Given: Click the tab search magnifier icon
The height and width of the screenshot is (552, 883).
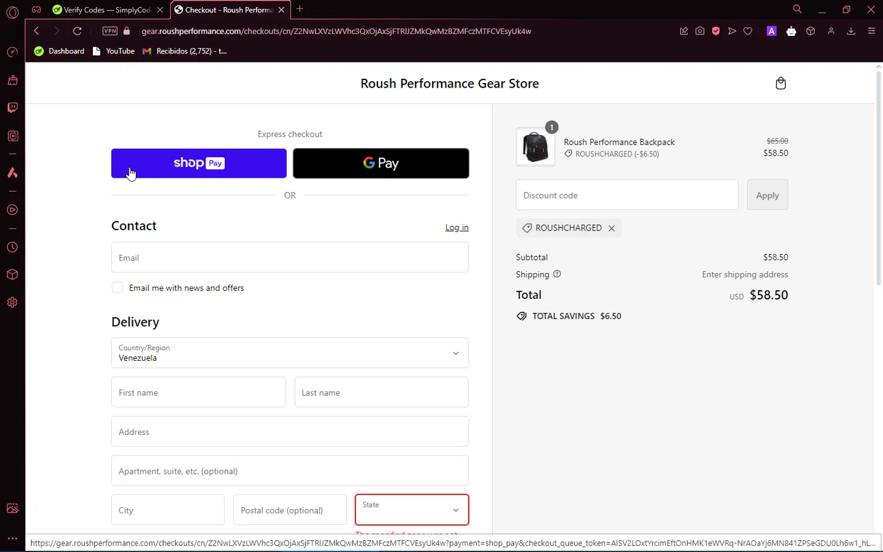Looking at the screenshot, I should pos(797,9).
